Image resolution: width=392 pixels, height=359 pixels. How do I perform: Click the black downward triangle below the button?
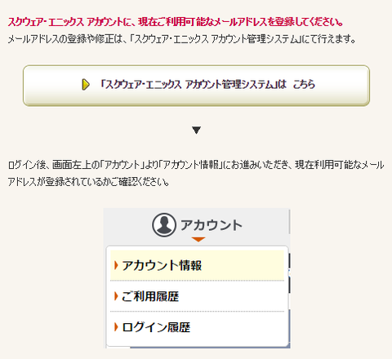[x=196, y=131]
